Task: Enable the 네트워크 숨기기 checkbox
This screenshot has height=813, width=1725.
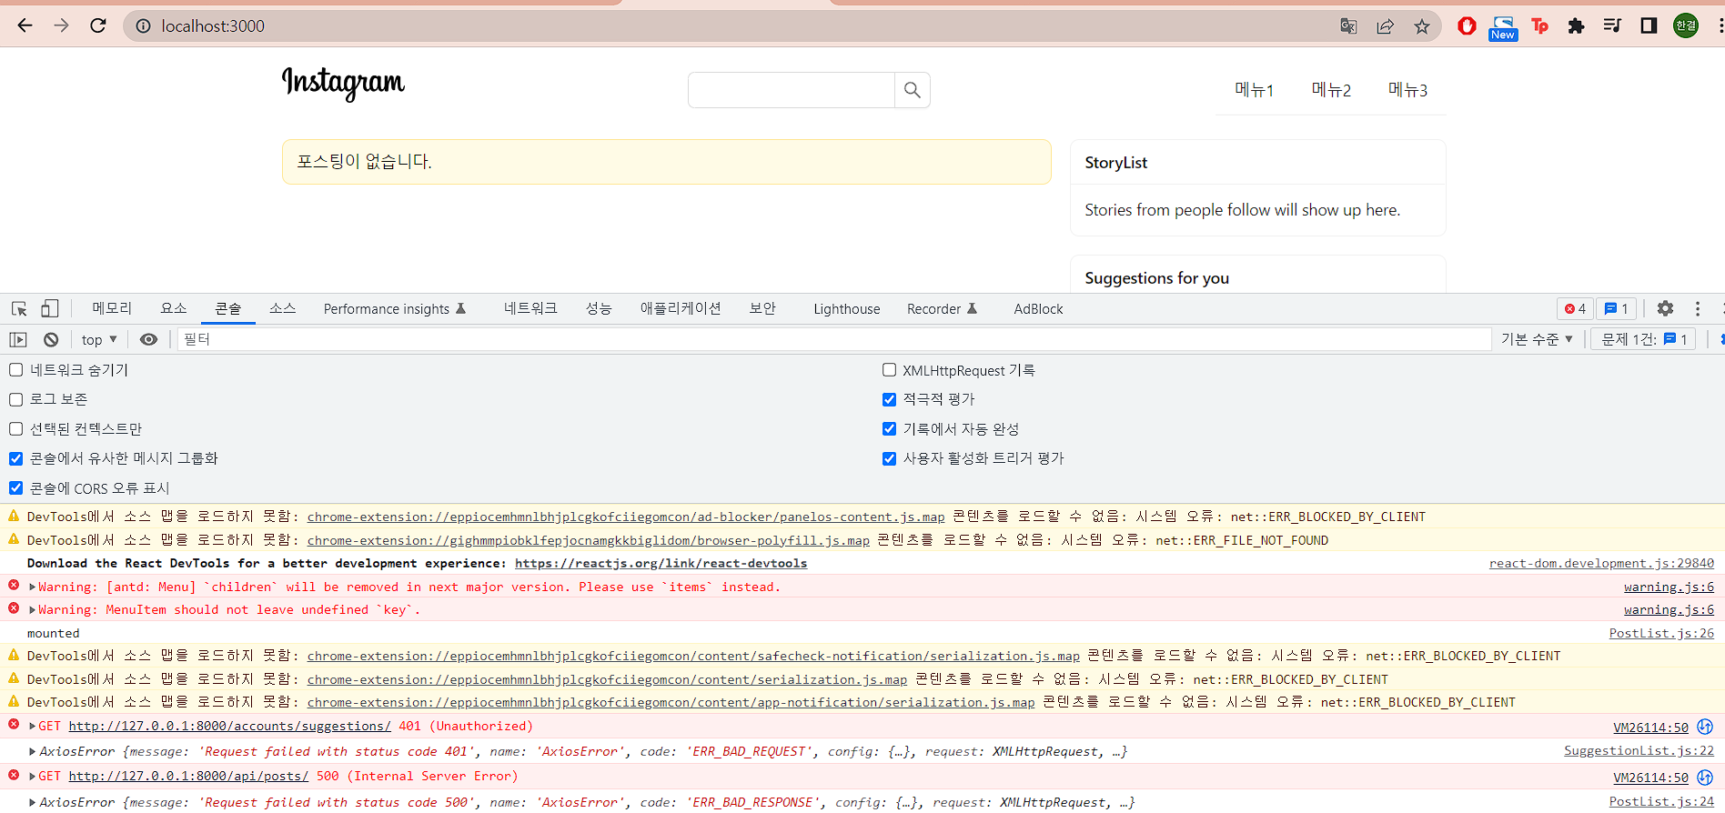Action: [16, 370]
